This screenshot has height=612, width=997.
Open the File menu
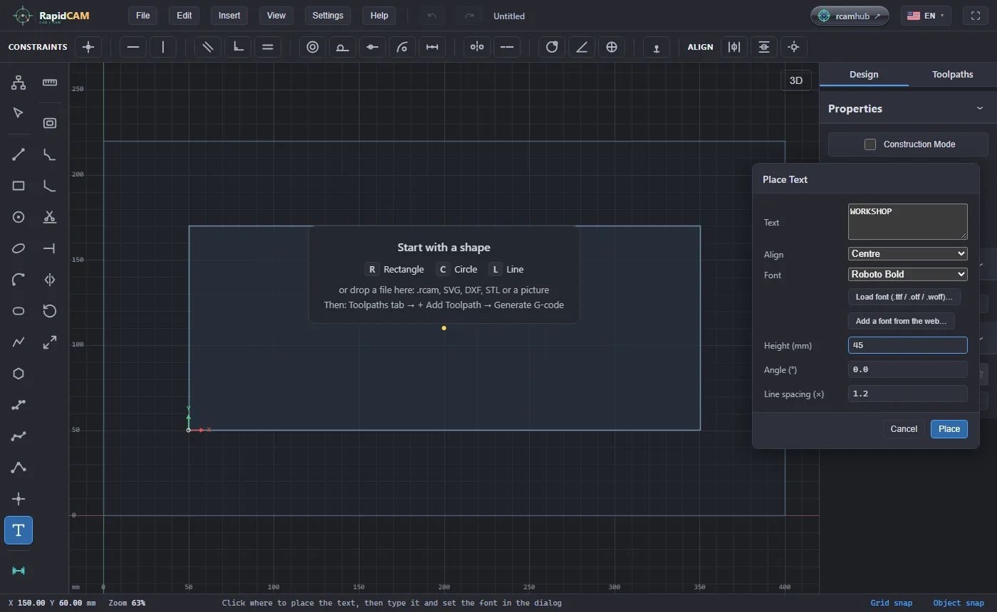pyautogui.click(x=143, y=16)
